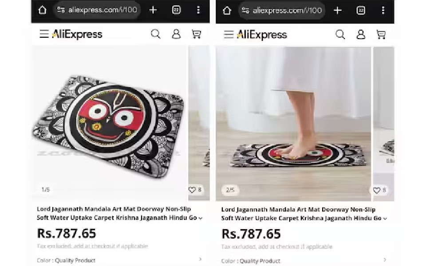426x266 pixels.
Task: Click the Rs.787.65 price text
Action: click(66, 233)
